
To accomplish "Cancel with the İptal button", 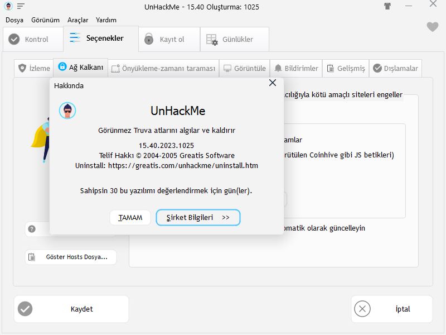I will coord(392,309).
